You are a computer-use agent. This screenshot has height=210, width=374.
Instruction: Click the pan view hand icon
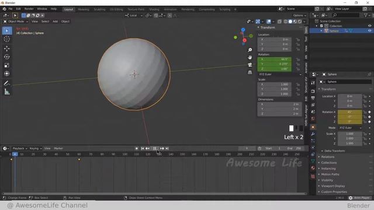click(x=250, y=57)
